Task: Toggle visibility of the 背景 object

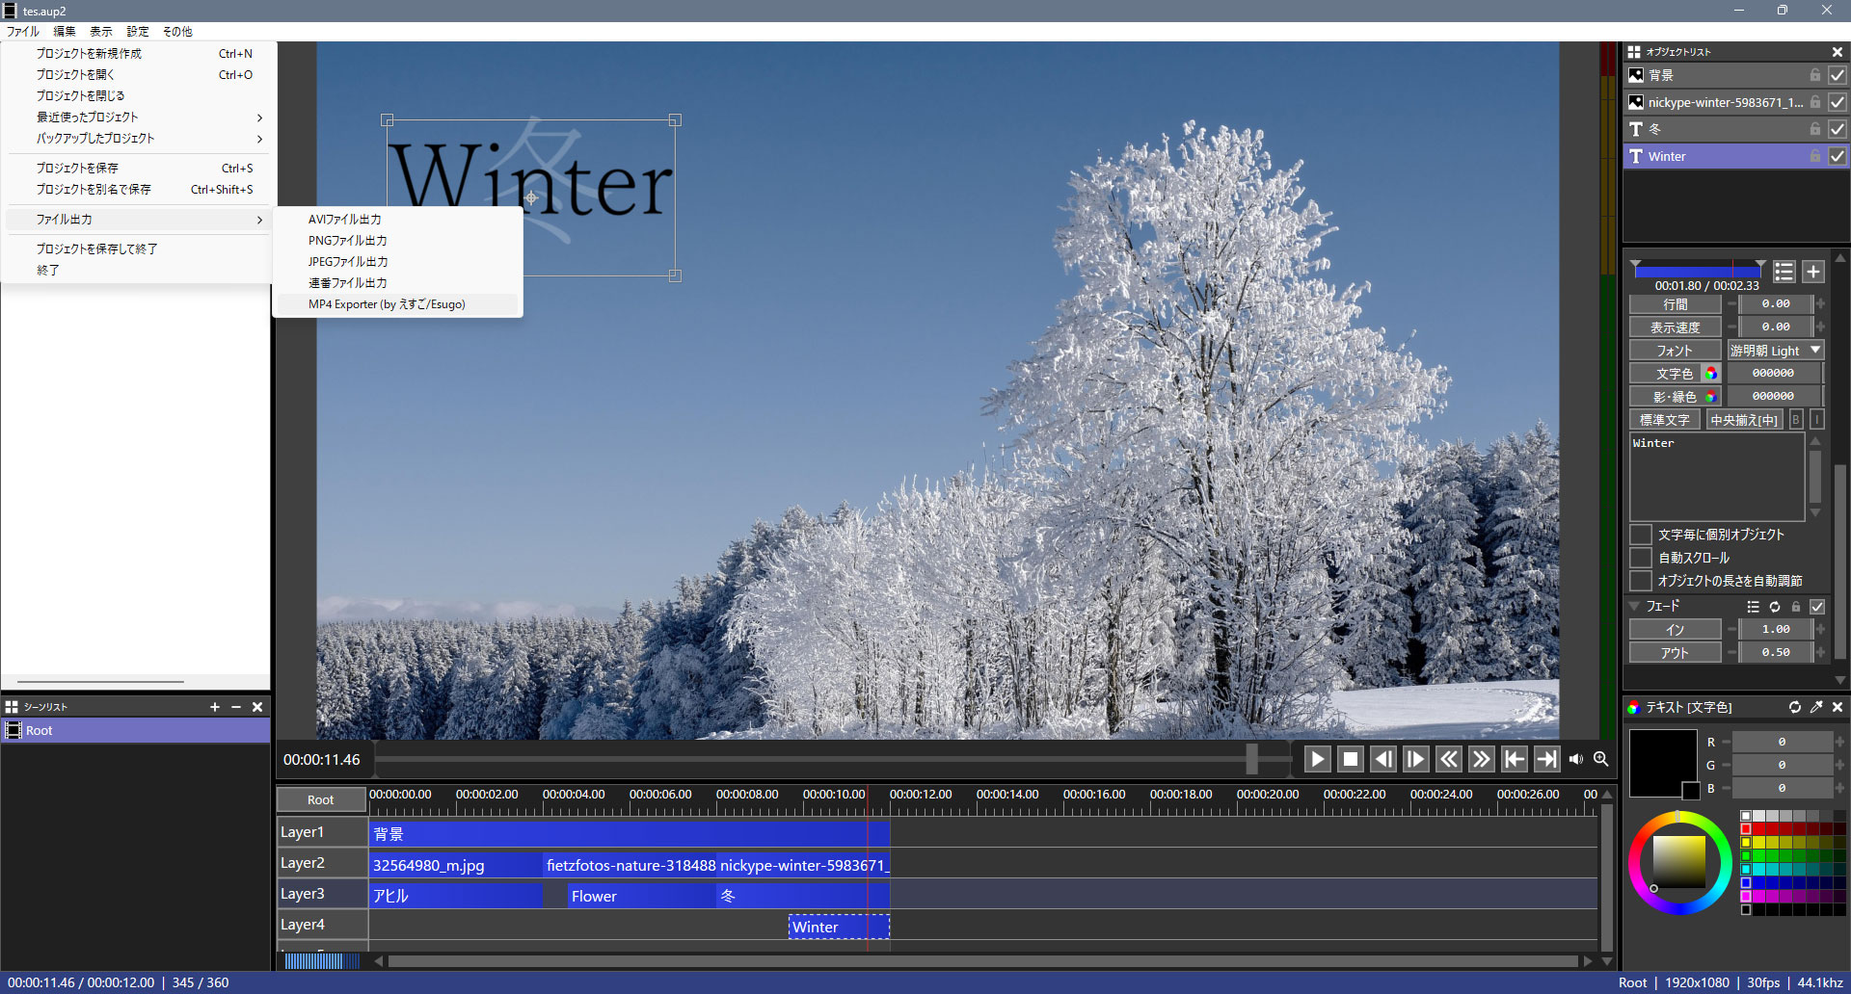Action: 1838,75
